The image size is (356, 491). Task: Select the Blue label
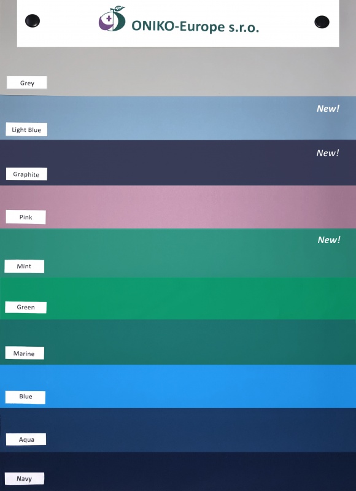[x=25, y=397]
